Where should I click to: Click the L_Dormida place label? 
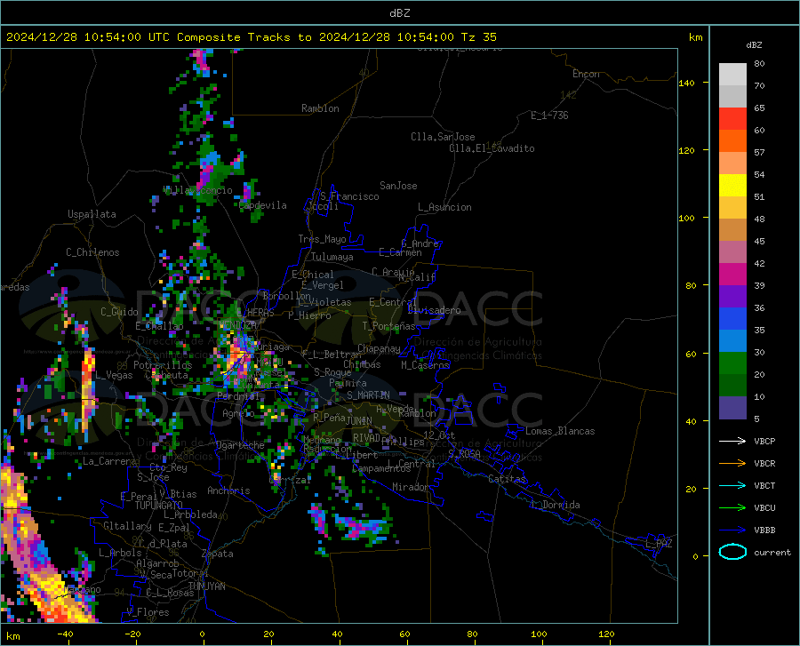point(556,505)
